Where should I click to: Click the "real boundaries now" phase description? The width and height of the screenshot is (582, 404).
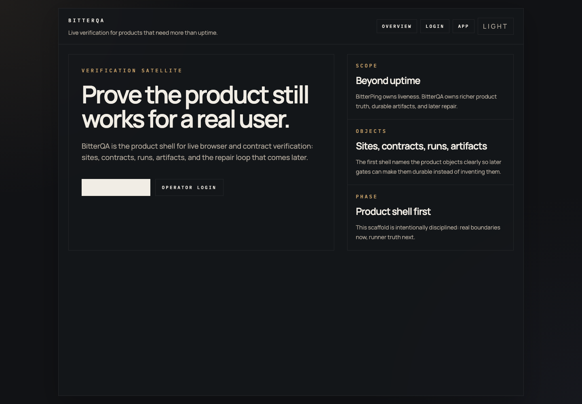pos(428,232)
